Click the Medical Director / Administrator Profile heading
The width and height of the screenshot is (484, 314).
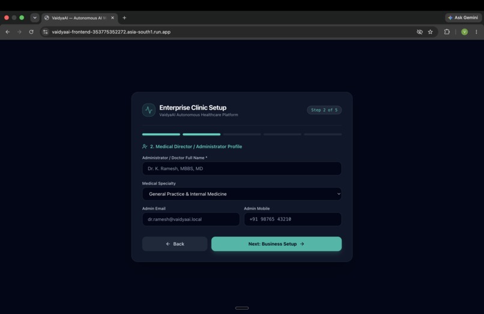click(196, 146)
